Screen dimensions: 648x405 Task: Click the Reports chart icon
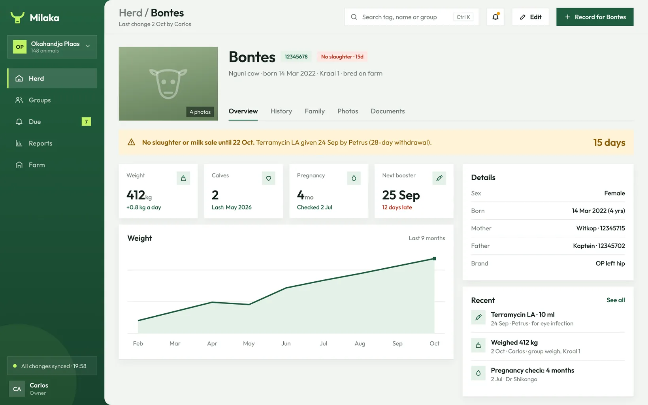tap(19, 143)
